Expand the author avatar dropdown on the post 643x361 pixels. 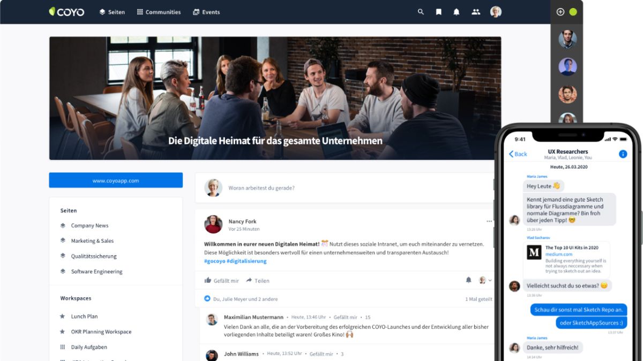[x=485, y=280]
